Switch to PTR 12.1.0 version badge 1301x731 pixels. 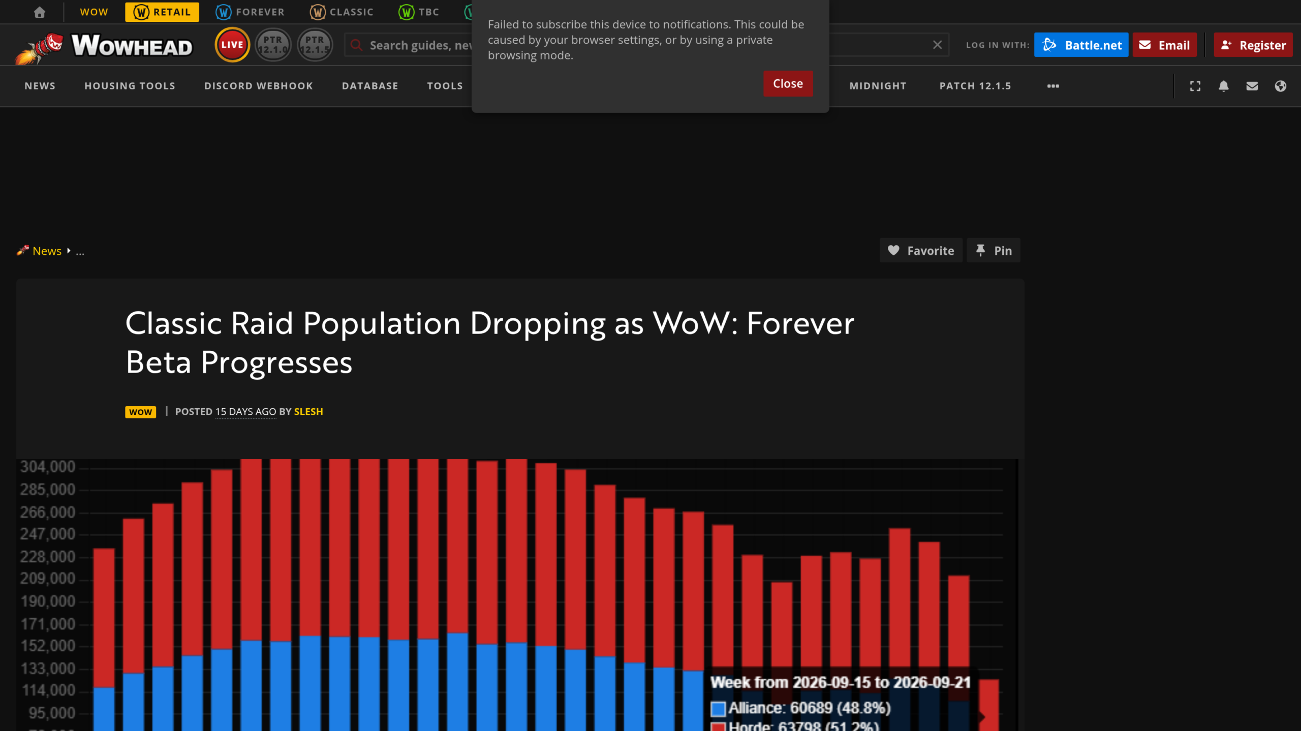pyautogui.click(x=273, y=45)
